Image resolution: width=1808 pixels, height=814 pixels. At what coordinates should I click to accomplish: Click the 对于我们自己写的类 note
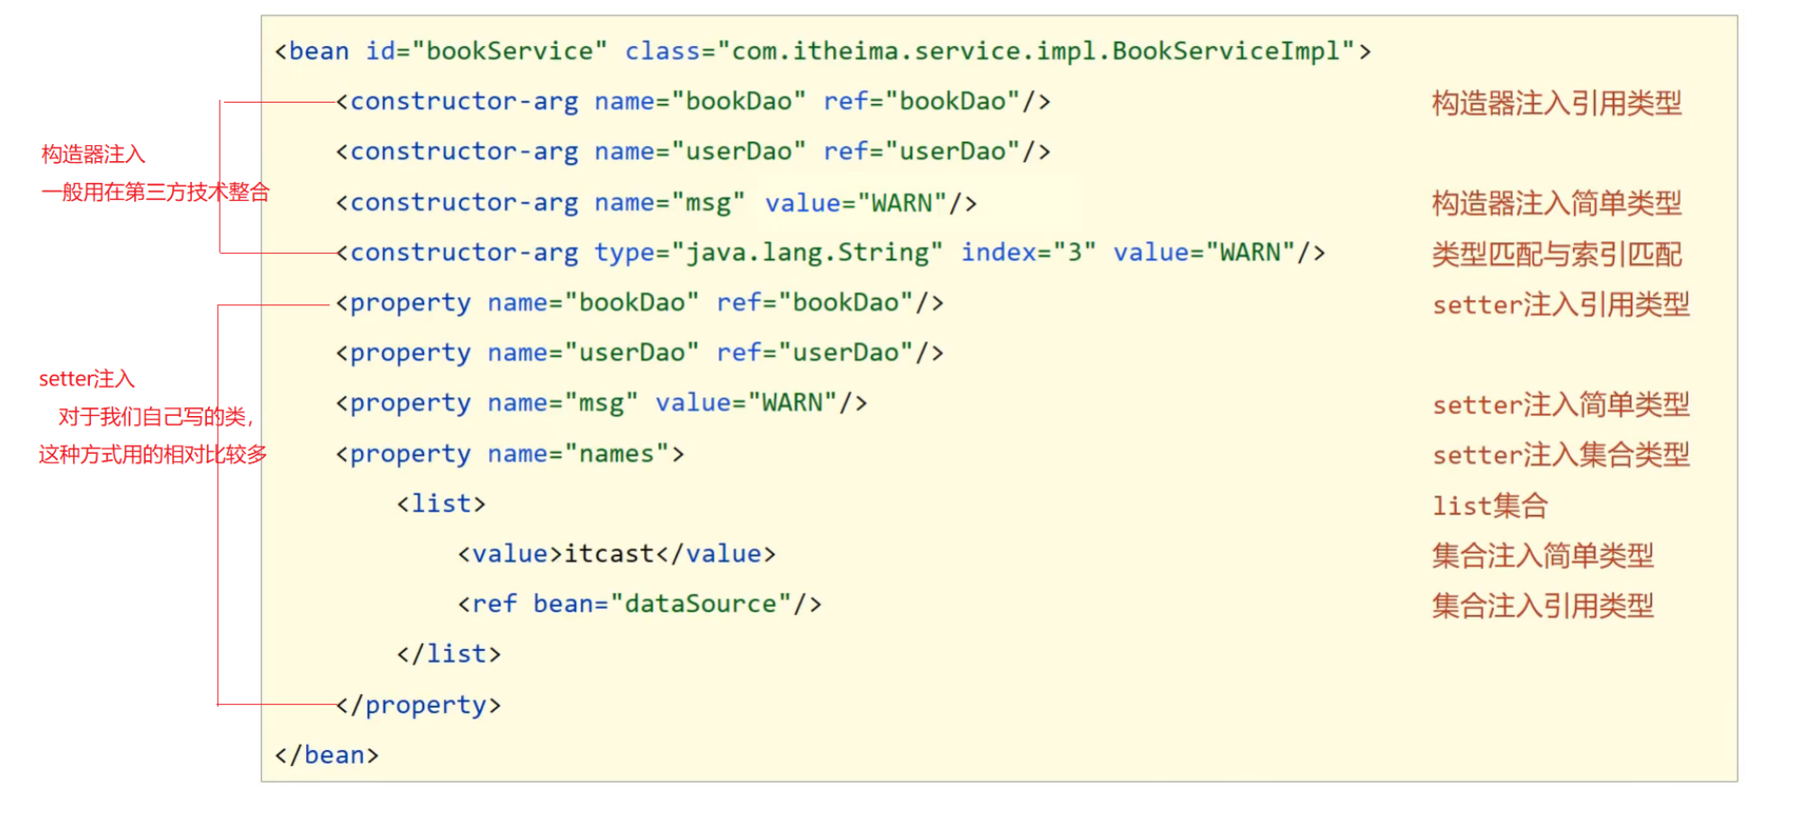[x=156, y=417]
